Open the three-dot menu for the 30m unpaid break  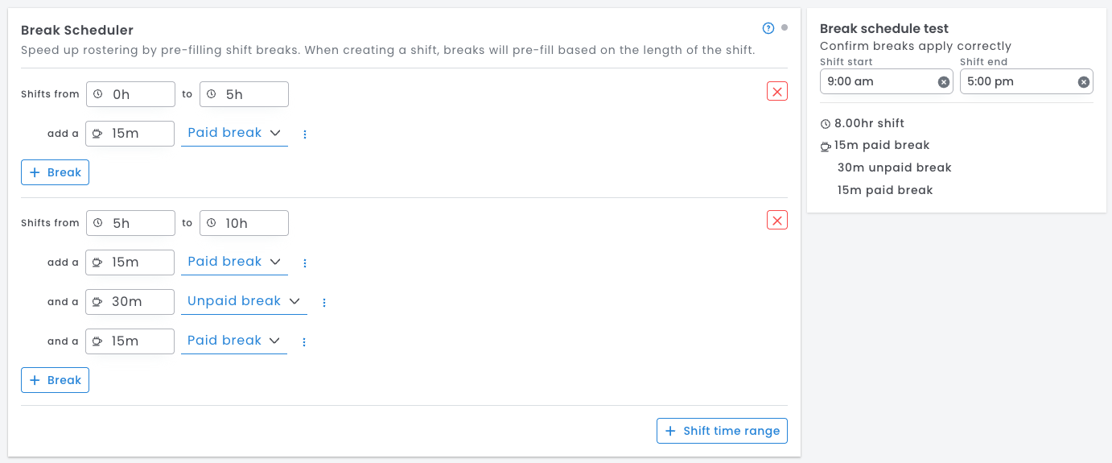click(x=324, y=303)
